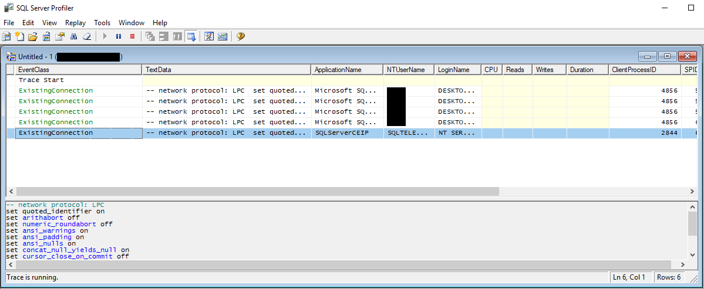The image size is (704, 289).
Task: Click 'set arithabort off' line in detail pane
Action: (43, 217)
